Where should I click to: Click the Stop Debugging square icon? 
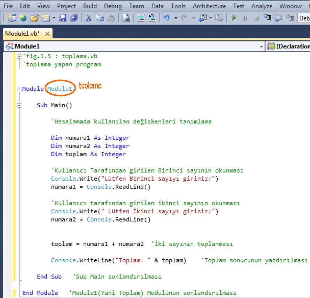[x=256, y=18]
